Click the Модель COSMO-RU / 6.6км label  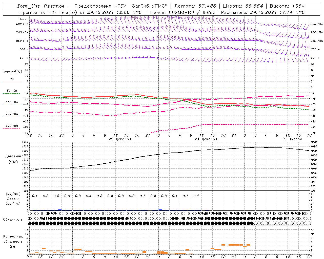183,12
